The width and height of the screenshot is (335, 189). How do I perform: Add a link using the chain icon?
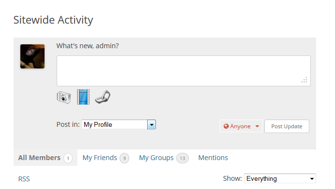tap(103, 97)
